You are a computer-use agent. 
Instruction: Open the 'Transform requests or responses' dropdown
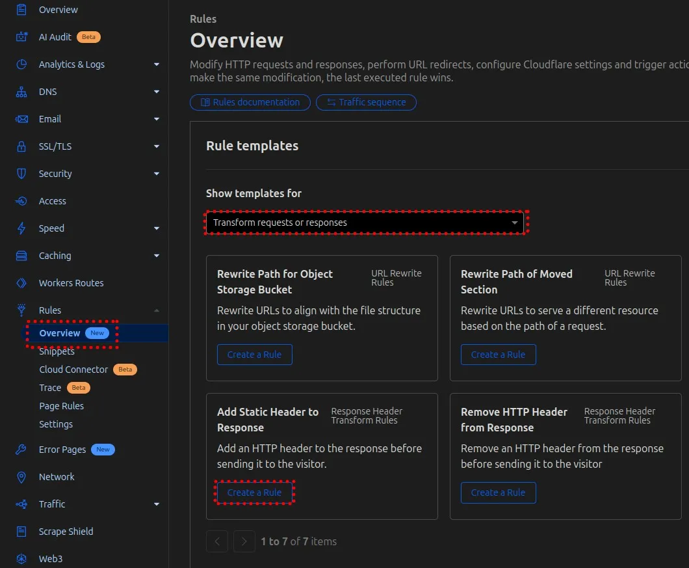(x=365, y=223)
